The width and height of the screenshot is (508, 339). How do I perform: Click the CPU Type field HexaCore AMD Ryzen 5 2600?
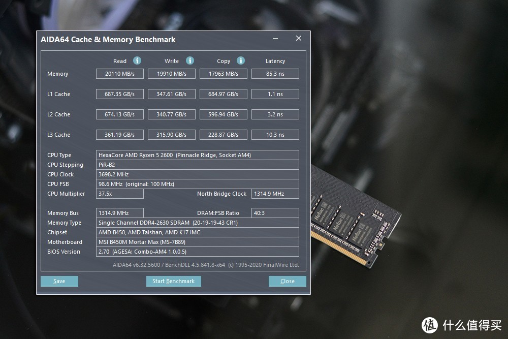tap(198, 155)
